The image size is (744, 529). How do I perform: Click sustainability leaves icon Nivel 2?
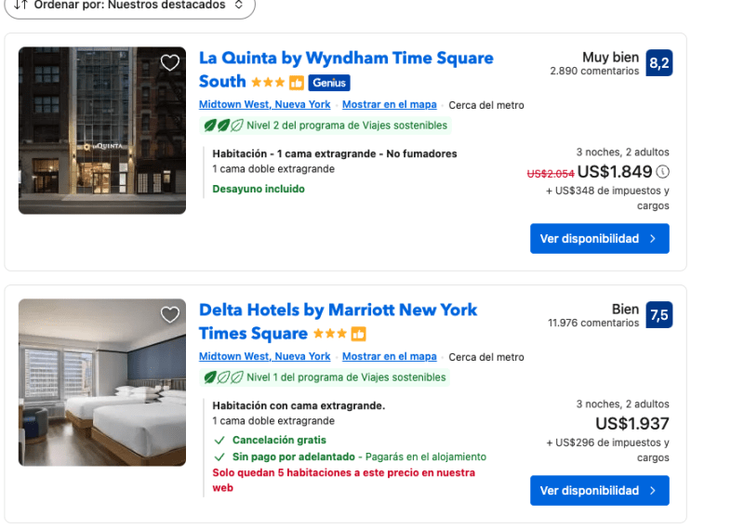[223, 126]
